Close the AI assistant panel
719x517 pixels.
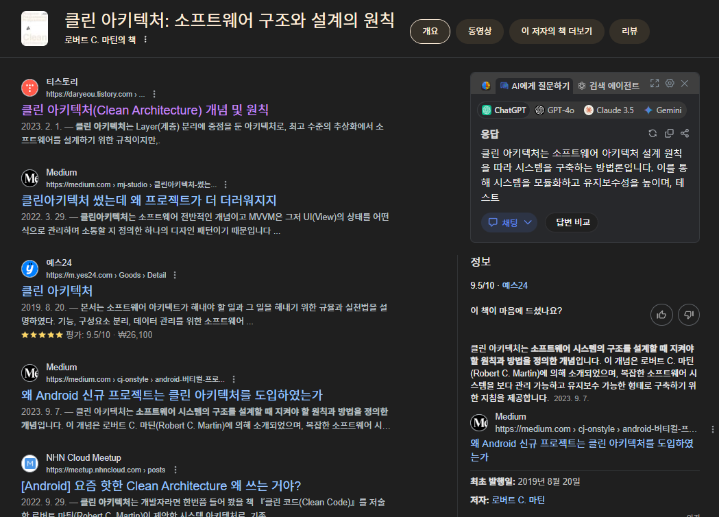click(x=685, y=83)
